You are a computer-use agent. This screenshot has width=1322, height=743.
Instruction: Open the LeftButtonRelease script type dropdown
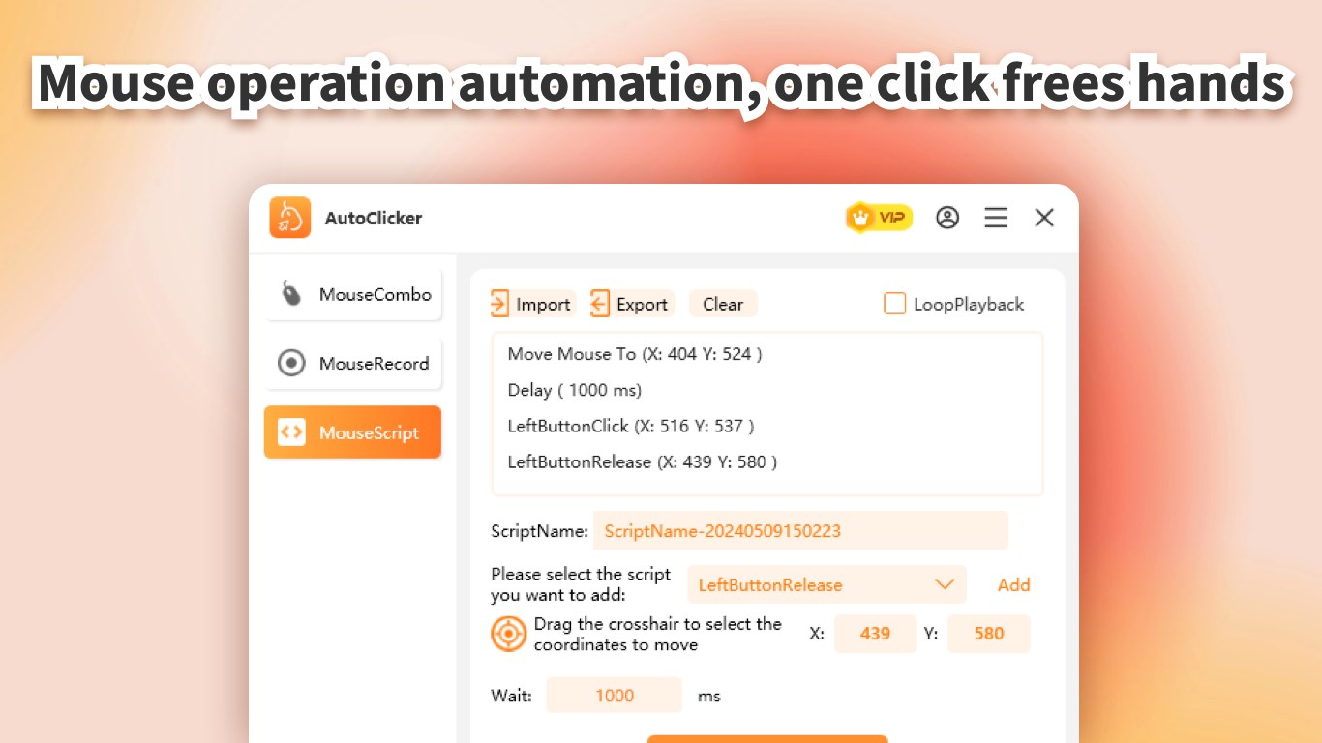coord(827,584)
